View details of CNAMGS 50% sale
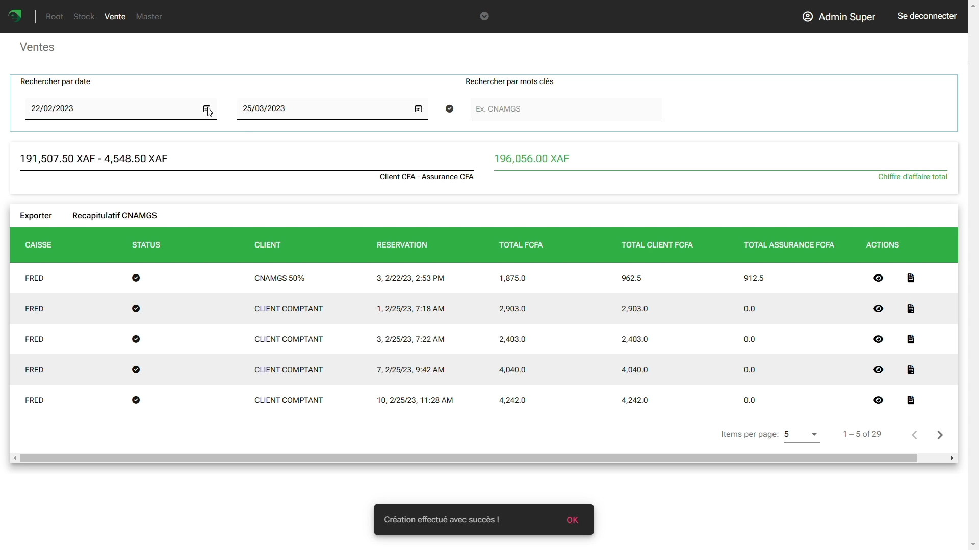979x550 pixels. 878,278
